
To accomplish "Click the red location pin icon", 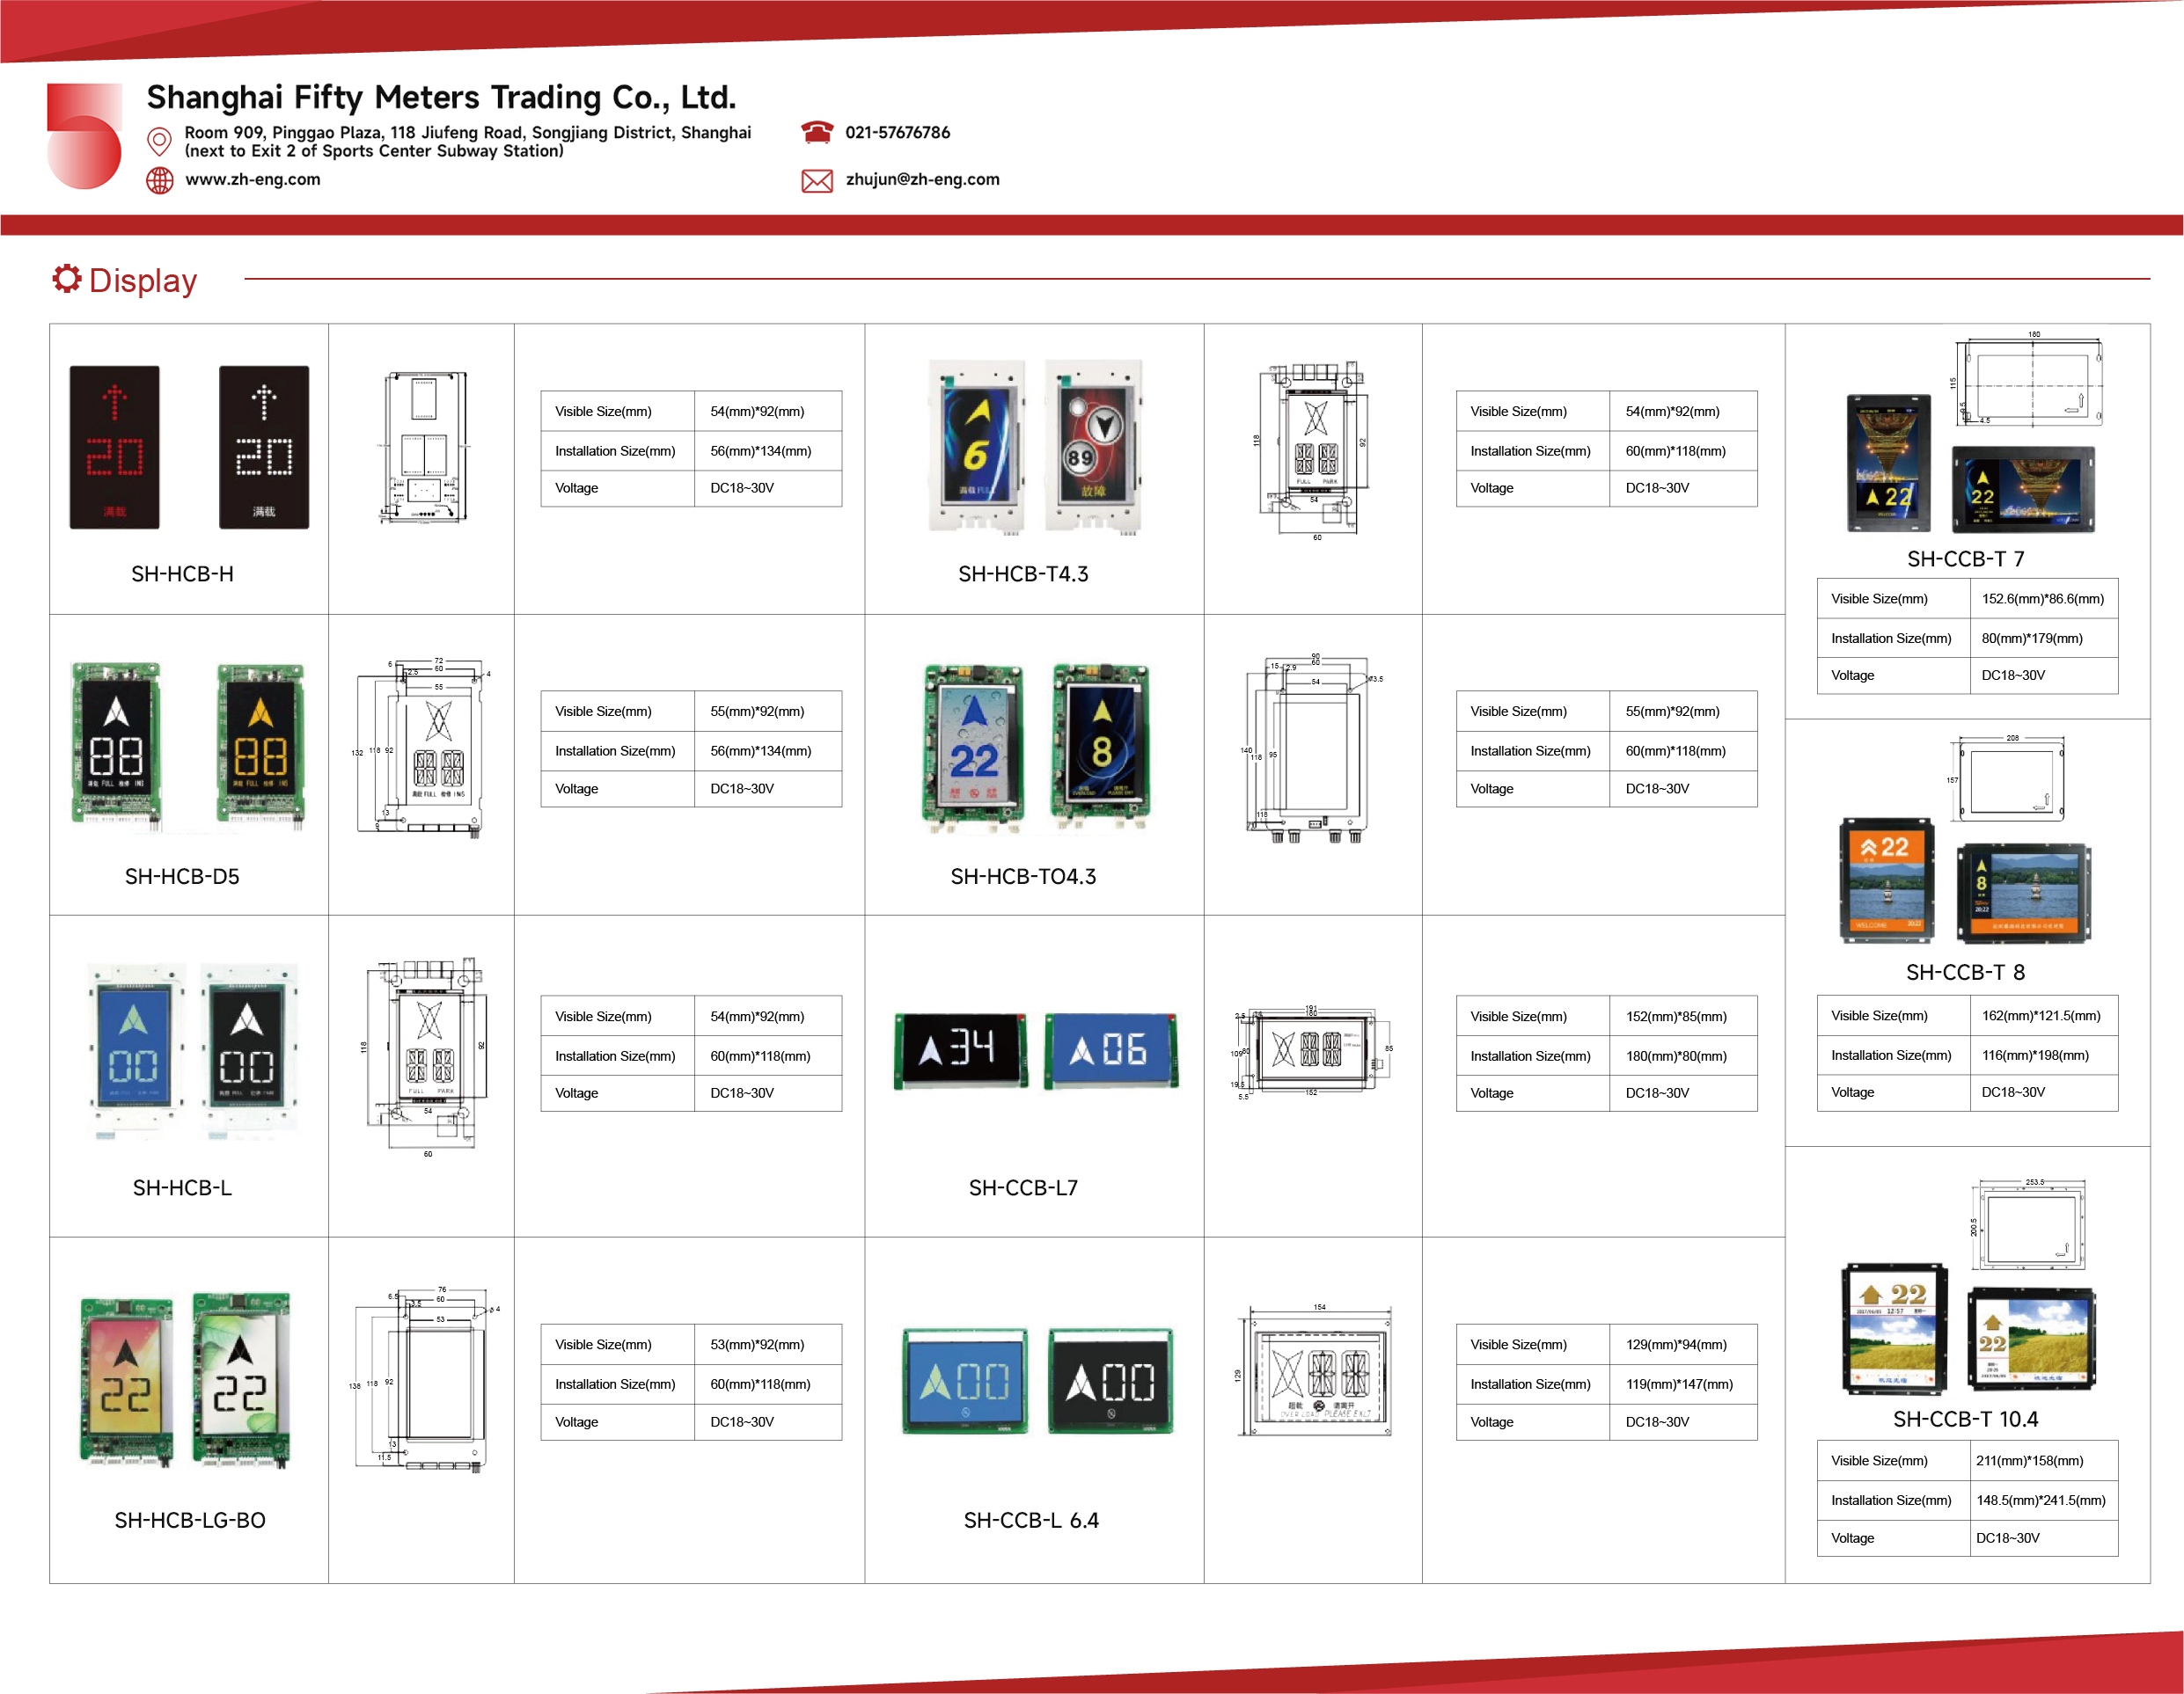I will click(159, 141).
